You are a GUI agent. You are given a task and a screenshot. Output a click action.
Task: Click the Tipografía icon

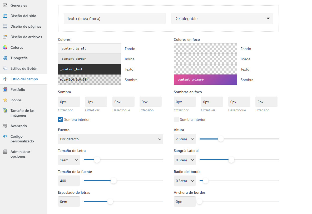tap(5, 58)
